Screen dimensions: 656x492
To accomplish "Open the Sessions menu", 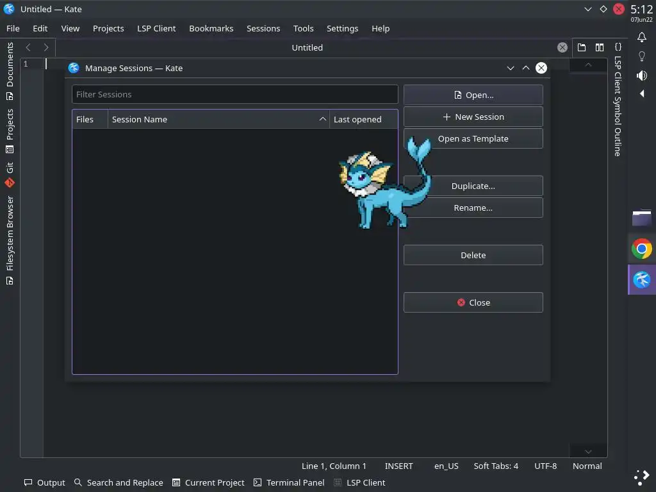I will [x=263, y=28].
